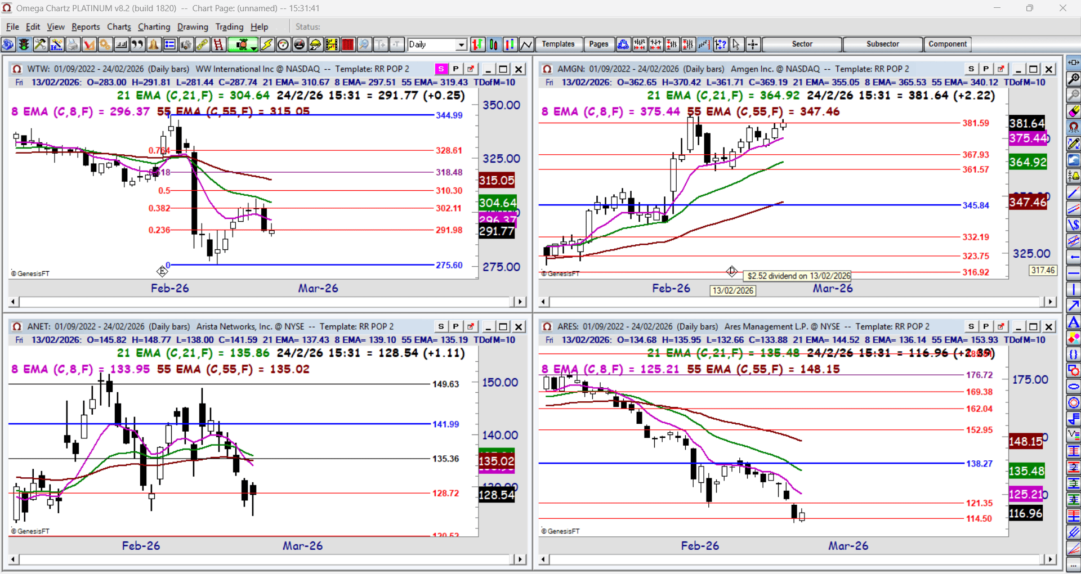Click the Sector button
This screenshot has width=1081, height=574.
802,44
